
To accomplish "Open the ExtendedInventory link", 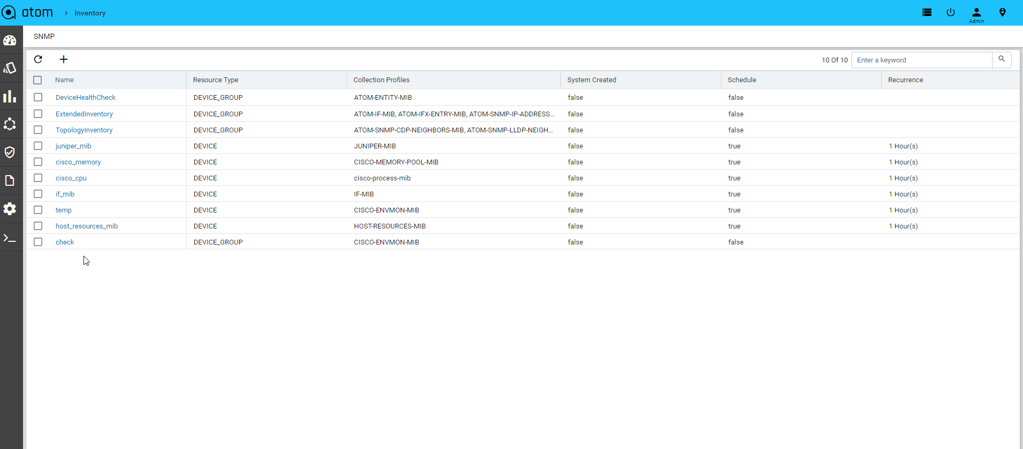I will [84, 114].
